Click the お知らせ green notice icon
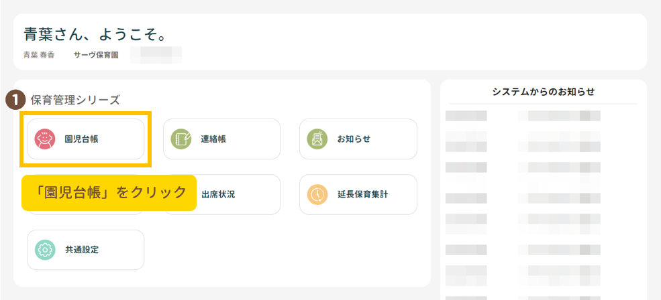Viewport: 661px width, 300px height. point(317,139)
